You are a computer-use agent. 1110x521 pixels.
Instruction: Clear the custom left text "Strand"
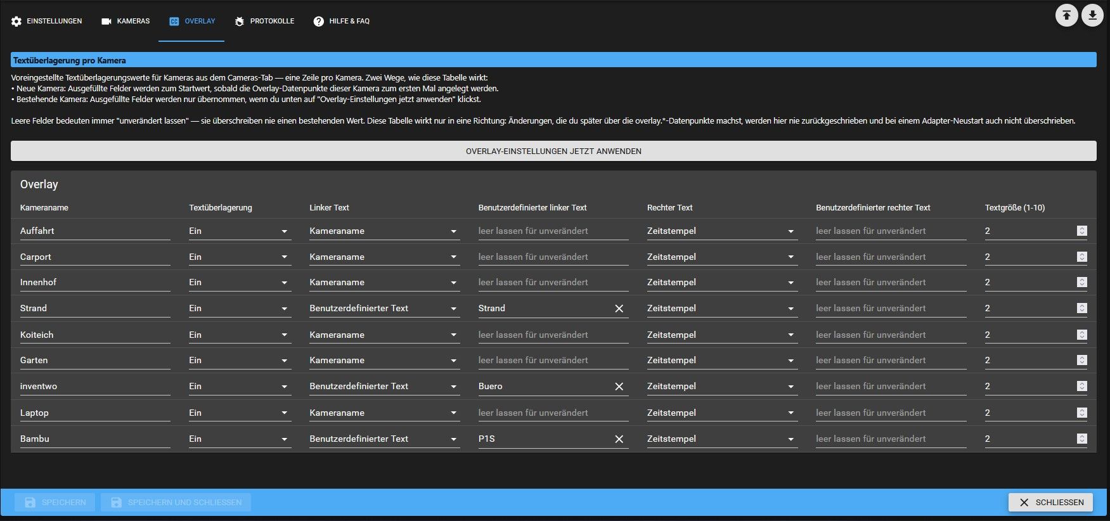(619, 309)
